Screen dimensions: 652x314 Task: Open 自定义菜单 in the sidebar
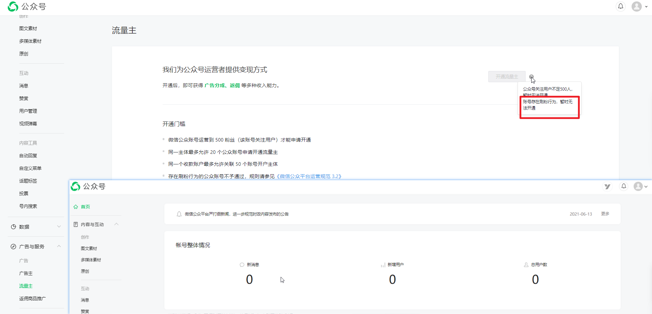pos(30,168)
